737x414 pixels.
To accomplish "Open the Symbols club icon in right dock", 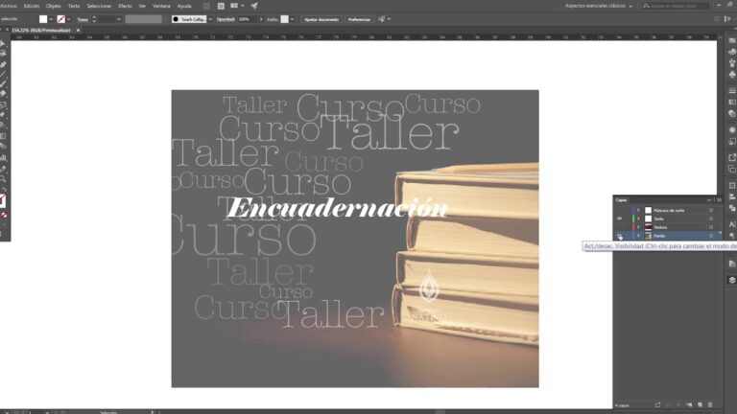I will coord(731,74).
